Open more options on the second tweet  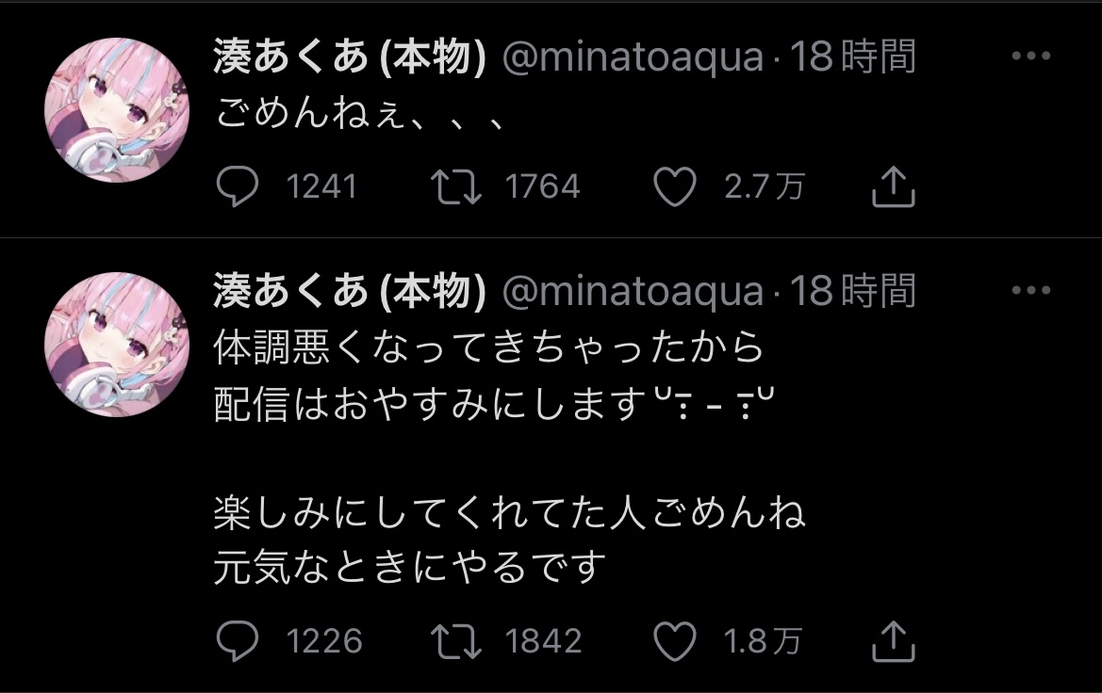click(x=1030, y=291)
